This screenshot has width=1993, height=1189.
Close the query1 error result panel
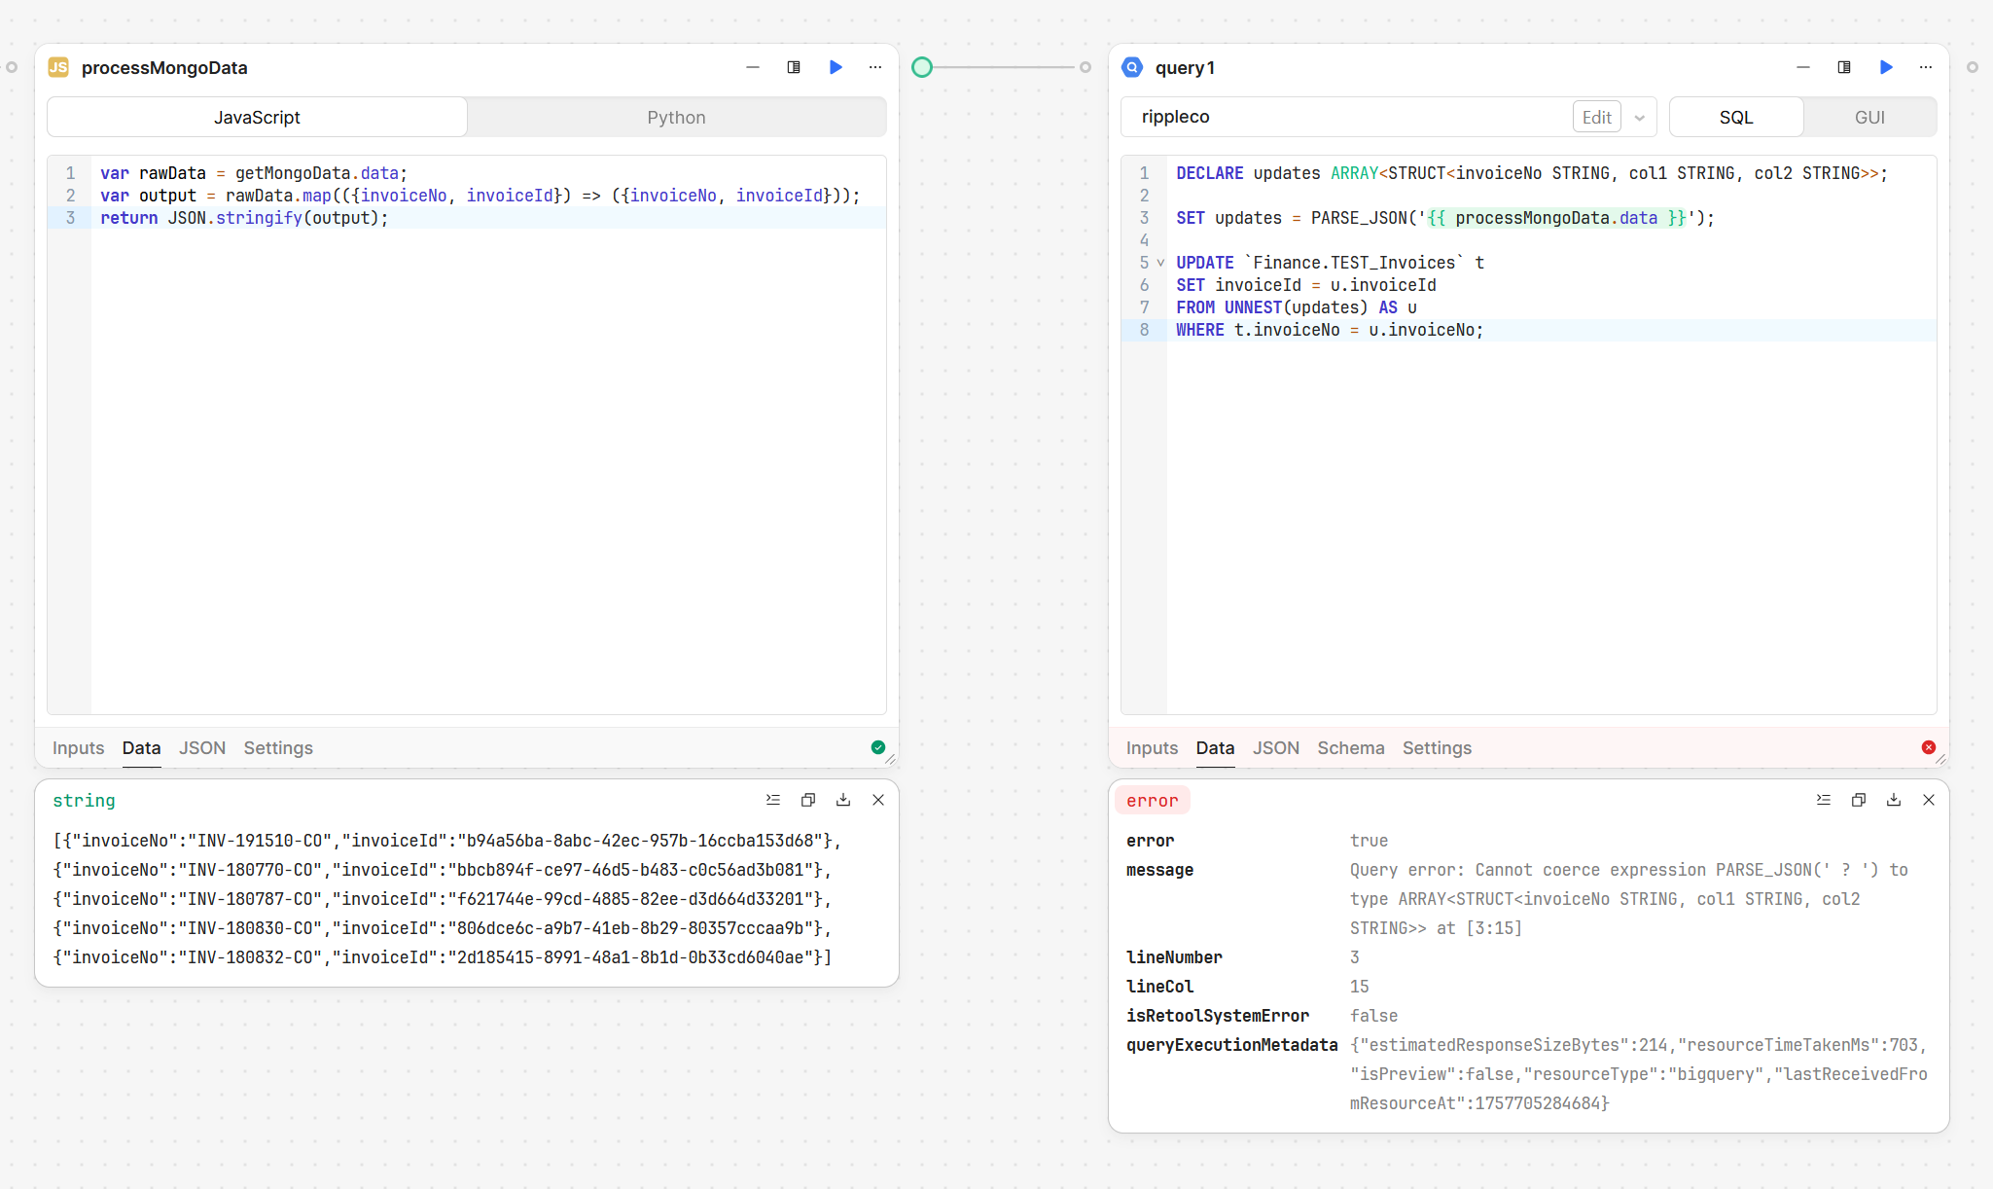(x=1929, y=800)
